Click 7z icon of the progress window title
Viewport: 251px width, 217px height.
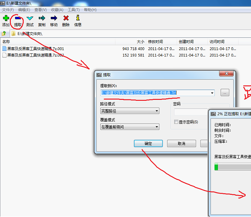point(213,114)
